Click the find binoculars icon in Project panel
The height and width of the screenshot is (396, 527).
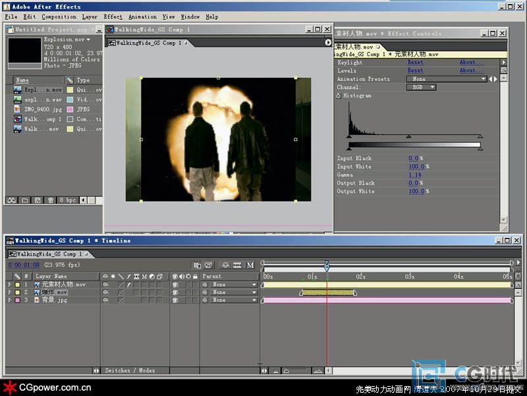coord(11,200)
